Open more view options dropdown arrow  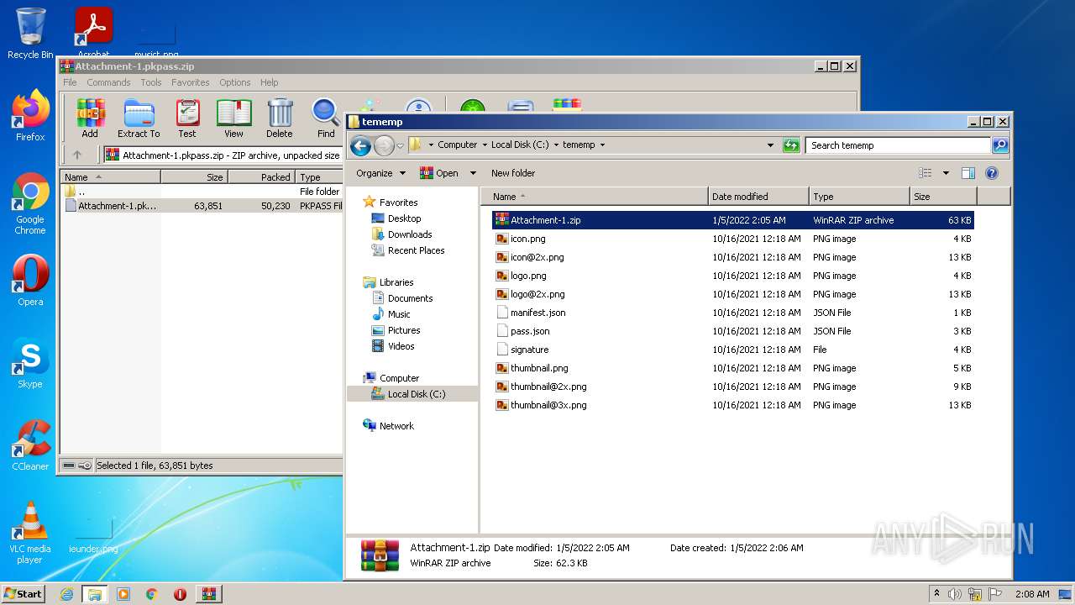946,173
